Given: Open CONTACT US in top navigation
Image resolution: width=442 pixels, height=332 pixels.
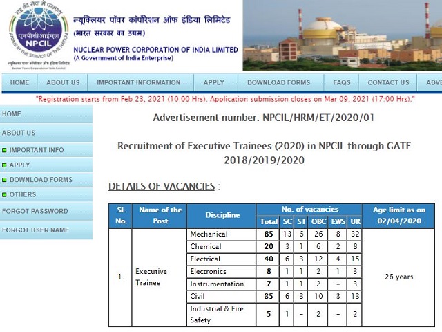Looking at the screenshot, I should click(x=388, y=82).
